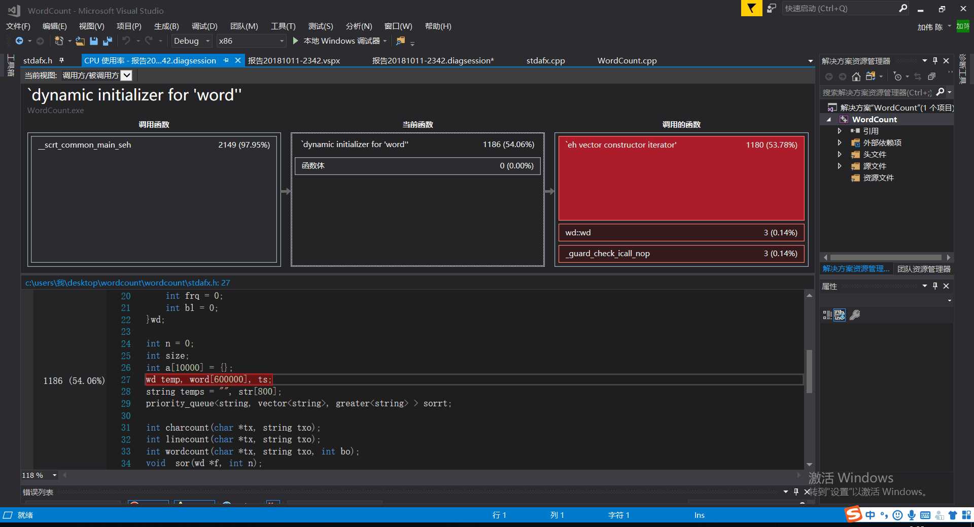This screenshot has width=974, height=527.
Task: Open the 调试(D) menu
Action: click(204, 26)
